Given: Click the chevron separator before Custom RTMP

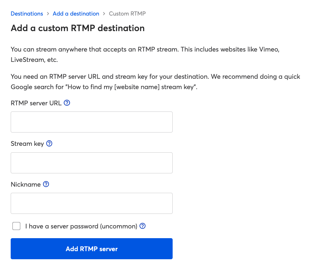Looking at the screenshot, I should 104,14.
